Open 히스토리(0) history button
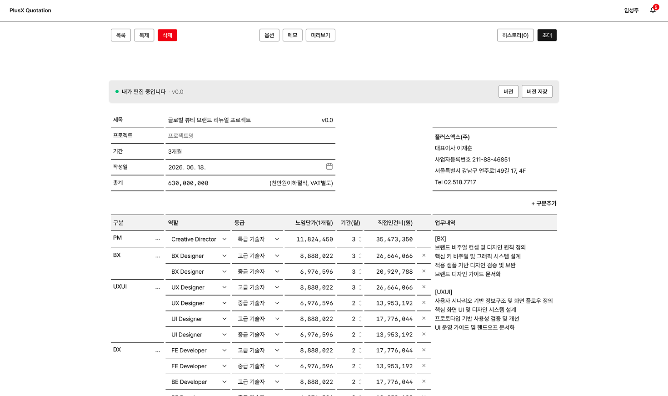The width and height of the screenshot is (668, 396). (x=515, y=35)
